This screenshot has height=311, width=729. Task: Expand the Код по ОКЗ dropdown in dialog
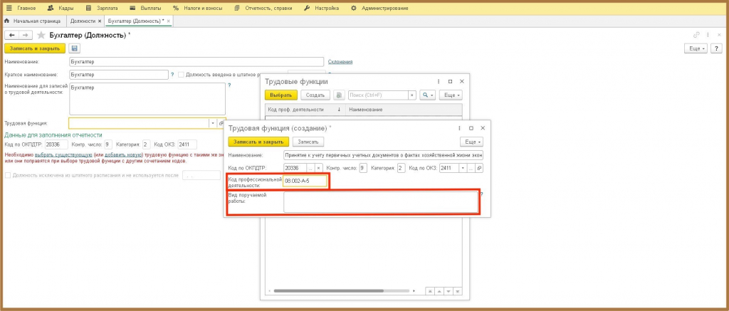pyautogui.click(x=463, y=168)
